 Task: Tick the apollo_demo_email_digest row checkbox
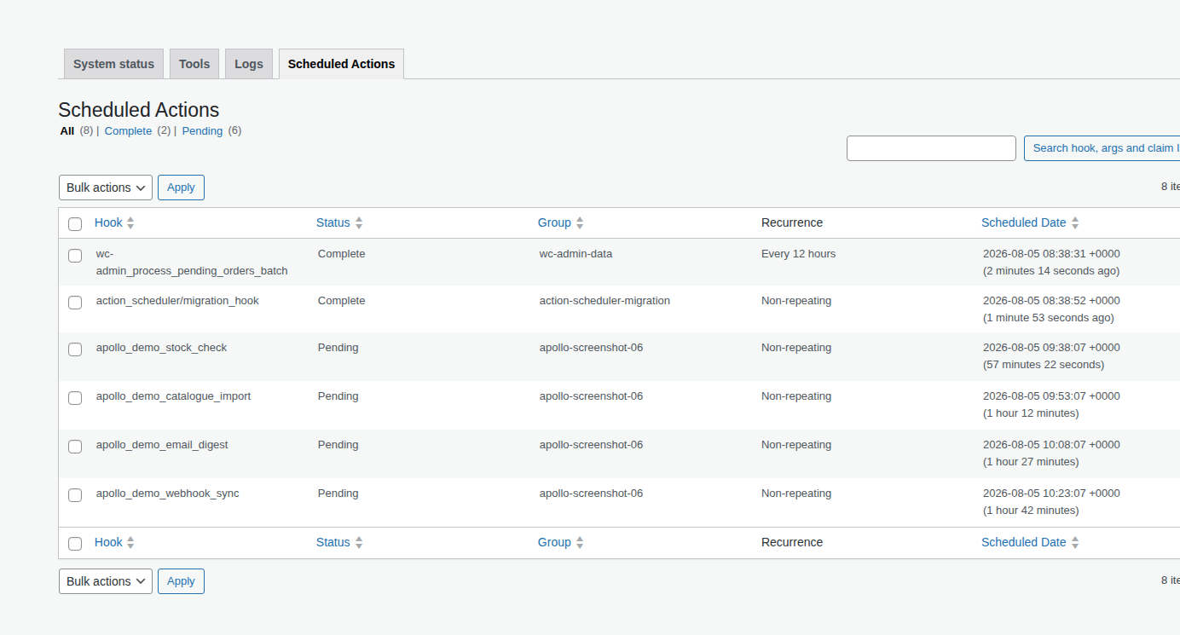75,447
